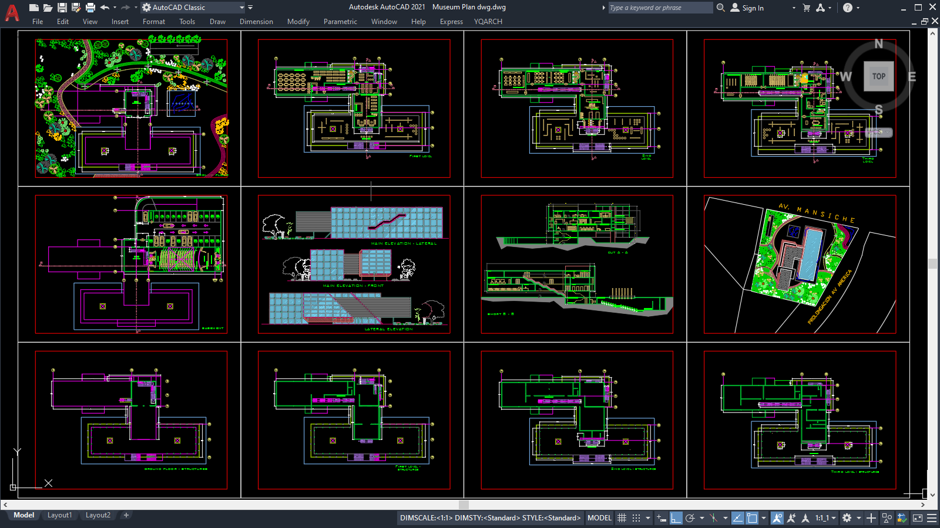This screenshot has width=940, height=528.
Task: Click the Sign In button
Action: [x=750, y=8]
